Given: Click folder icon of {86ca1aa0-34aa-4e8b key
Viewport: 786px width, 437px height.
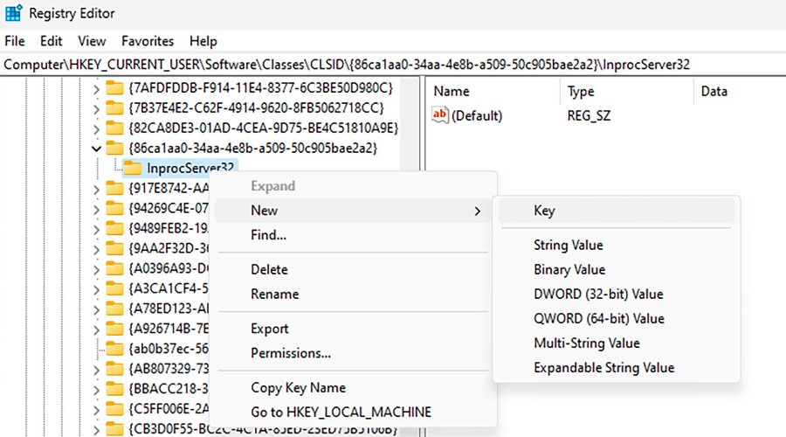Looking at the screenshot, I should coord(114,148).
